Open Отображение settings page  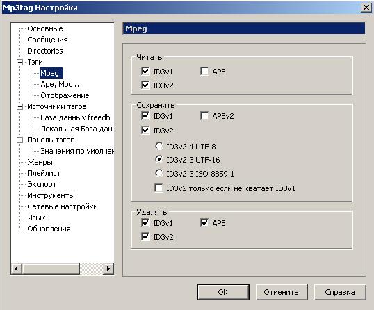pos(65,95)
